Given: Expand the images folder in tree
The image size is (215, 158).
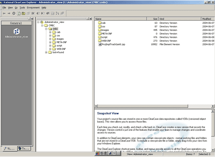Looking at the screenshot, I should click(x=50, y=39).
